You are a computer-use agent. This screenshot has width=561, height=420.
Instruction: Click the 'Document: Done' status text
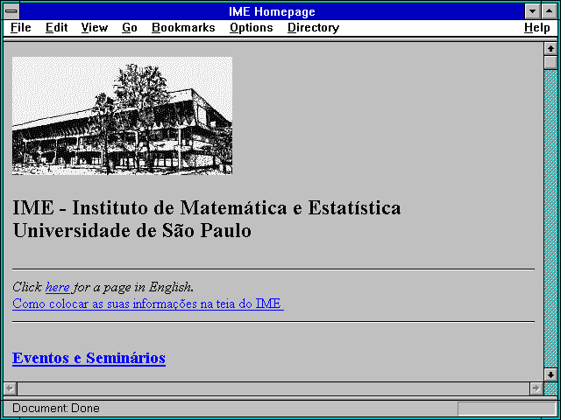[56, 409]
